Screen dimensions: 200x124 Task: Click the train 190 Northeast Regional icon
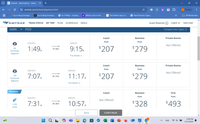tap(15, 71)
